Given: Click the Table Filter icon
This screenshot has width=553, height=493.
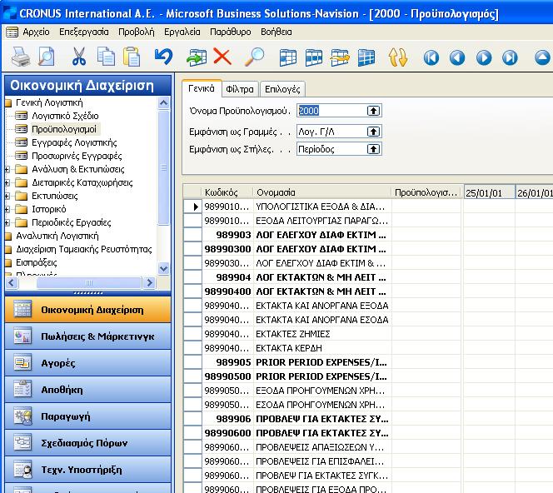Looking at the screenshot, I should pyautogui.click(x=314, y=57).
